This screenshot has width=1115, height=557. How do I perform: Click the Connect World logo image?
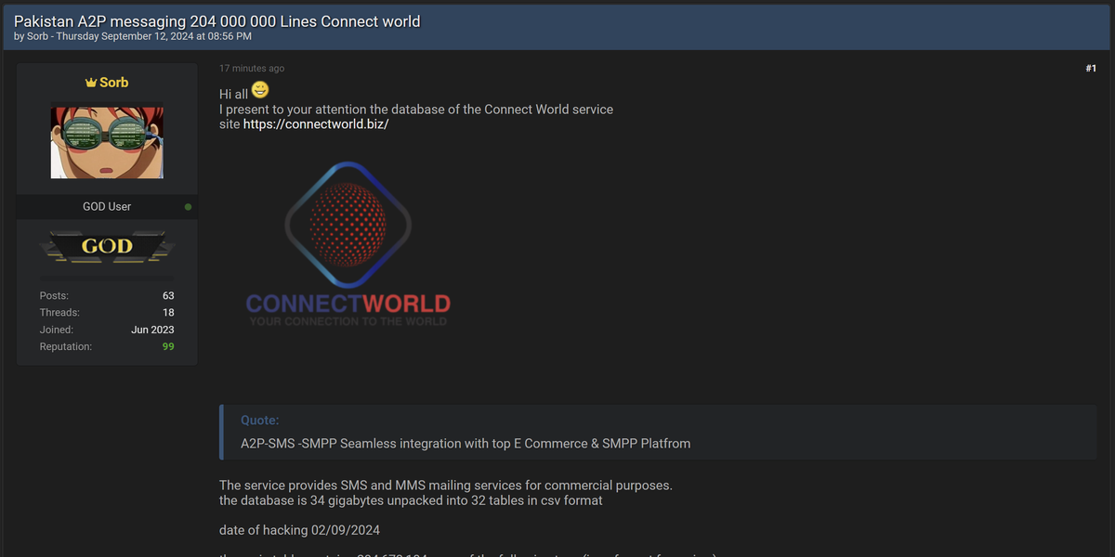pos(348,241)
